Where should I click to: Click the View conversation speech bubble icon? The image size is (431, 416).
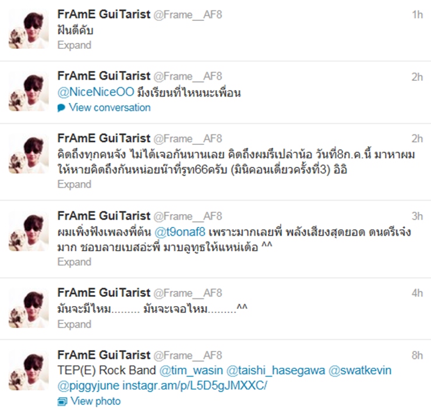(x=61, y=108)
